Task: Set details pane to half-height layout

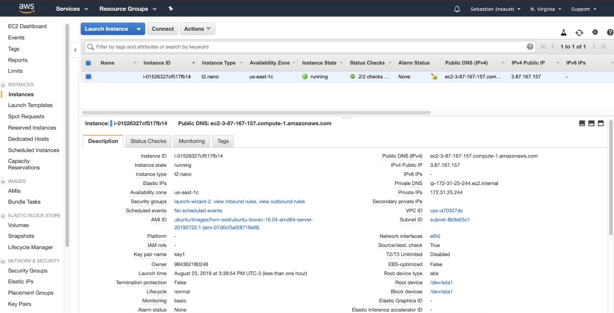Action: [x=591, y=123]
